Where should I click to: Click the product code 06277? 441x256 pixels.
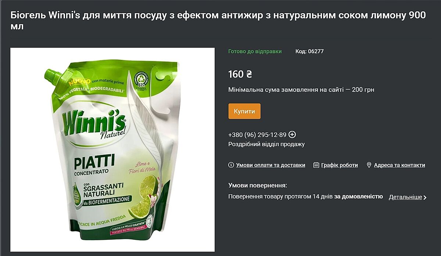pyautogui.click(x=309, y=51)
